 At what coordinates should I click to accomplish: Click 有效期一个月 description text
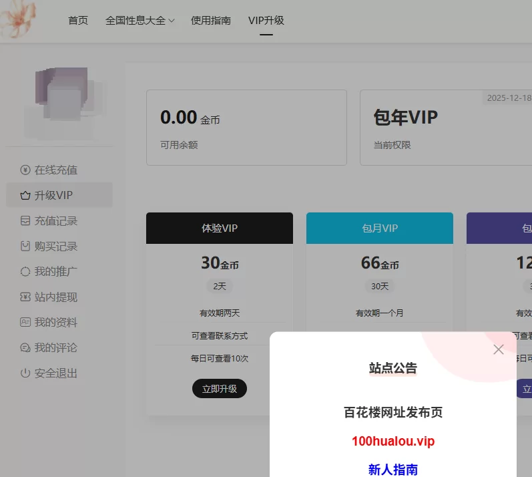pos(380,313)
